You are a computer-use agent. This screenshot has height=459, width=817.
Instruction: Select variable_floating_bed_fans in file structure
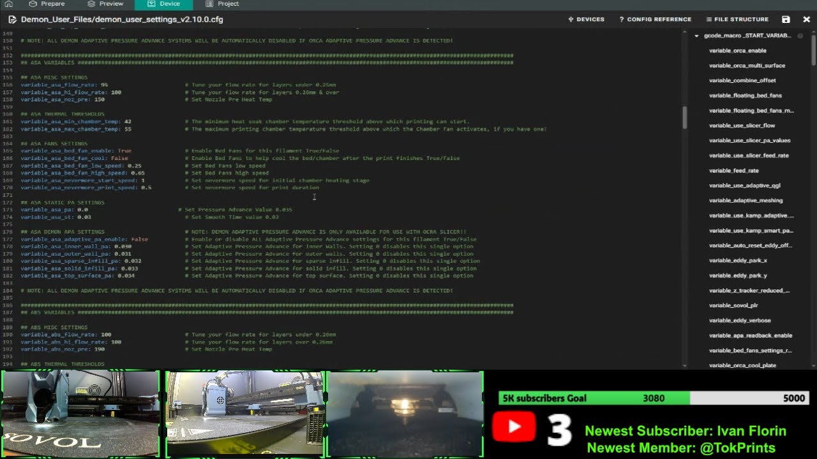pos(745,96)
